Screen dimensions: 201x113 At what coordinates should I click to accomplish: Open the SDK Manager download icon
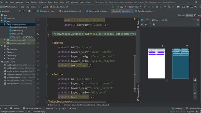[195, 7]
